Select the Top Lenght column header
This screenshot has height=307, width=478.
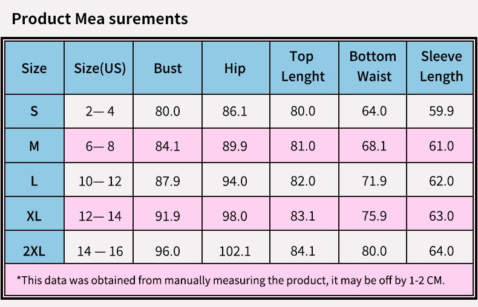pos(303,66)
